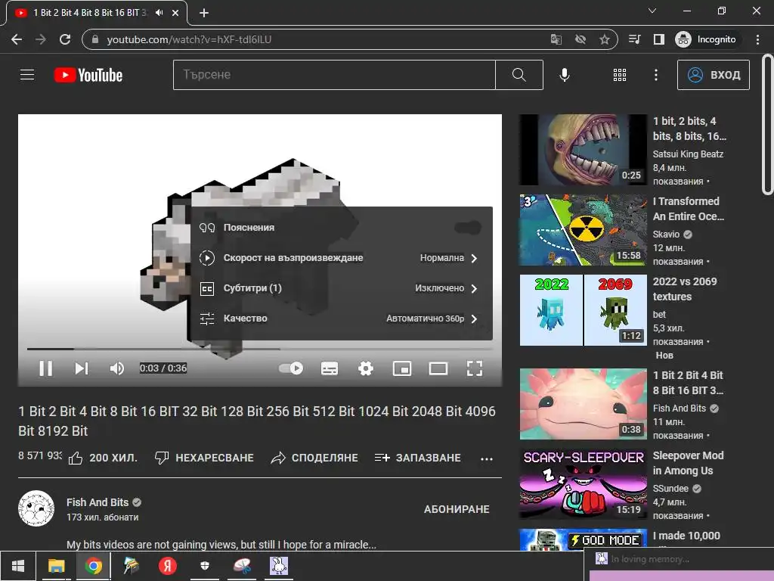Expand the Автоматично 360p chevron

tap(474, 318)
